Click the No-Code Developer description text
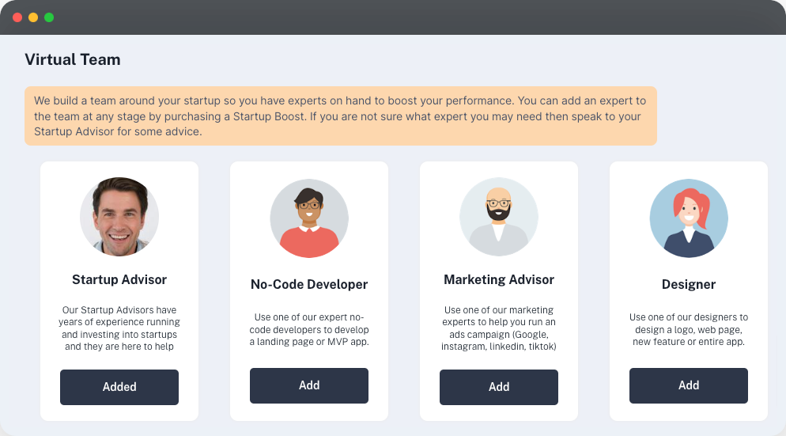786x436 pixels. tap(309, 330)
